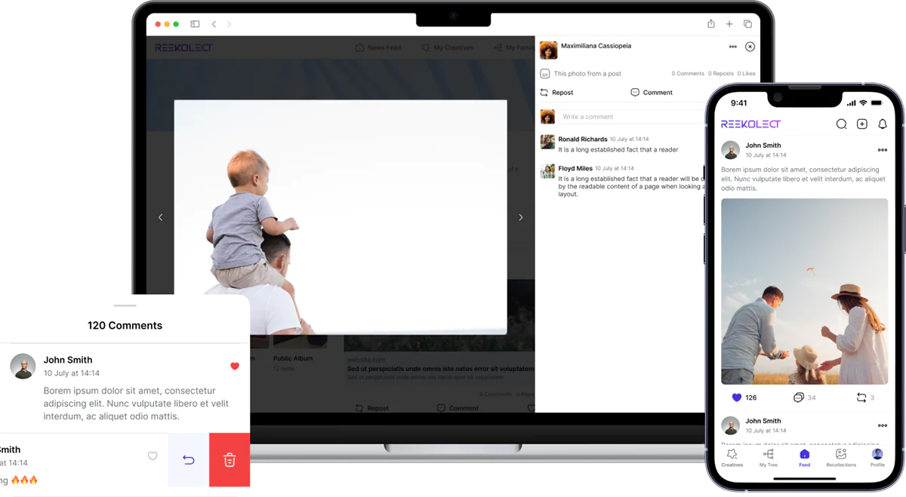Toggle the browser sidebar icon
This screenshot has width=906, height=497.
195,24
